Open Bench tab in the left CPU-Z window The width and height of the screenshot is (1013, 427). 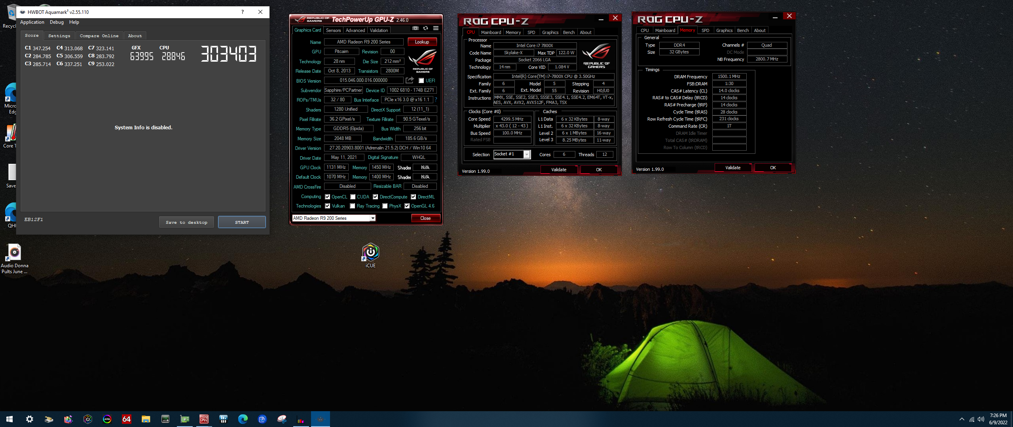pyautogui.click(x=569, y=32)
